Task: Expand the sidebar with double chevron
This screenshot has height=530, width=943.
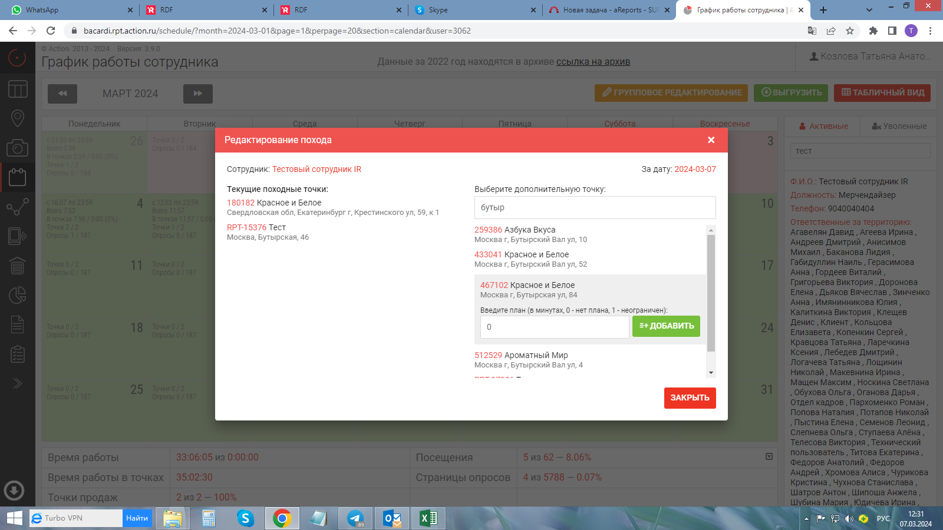Action: [x=17, y=383]
